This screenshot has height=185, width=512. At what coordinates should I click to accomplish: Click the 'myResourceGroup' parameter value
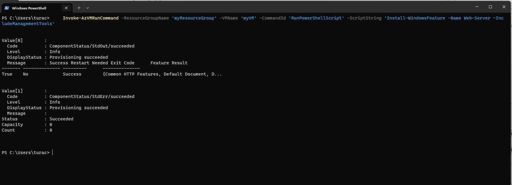click(194, 18)
